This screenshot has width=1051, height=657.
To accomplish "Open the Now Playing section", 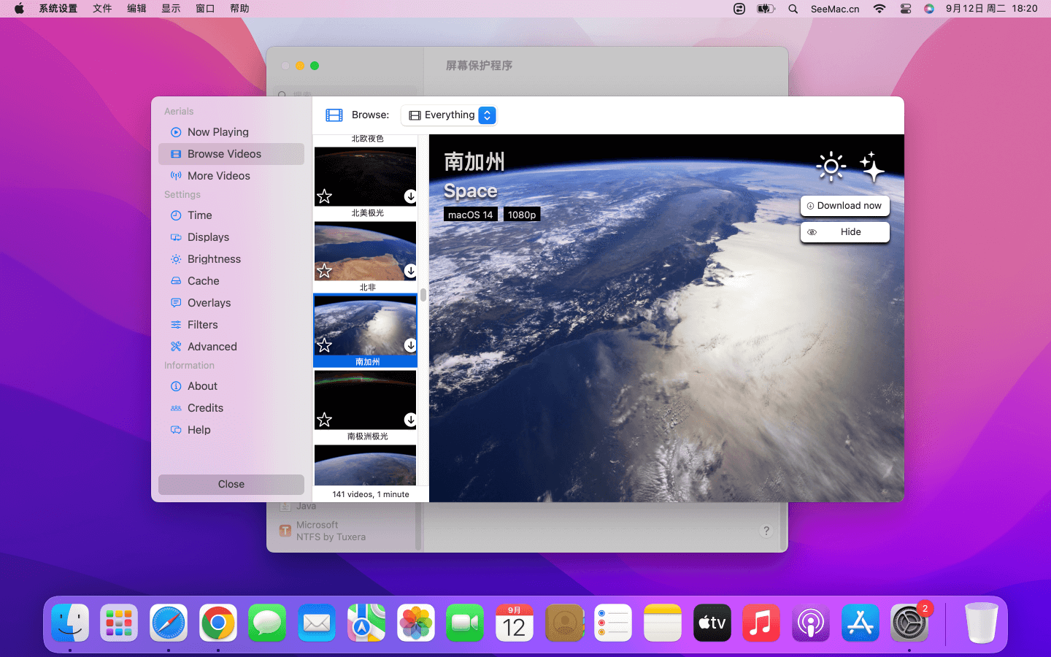I will [217, 132].
